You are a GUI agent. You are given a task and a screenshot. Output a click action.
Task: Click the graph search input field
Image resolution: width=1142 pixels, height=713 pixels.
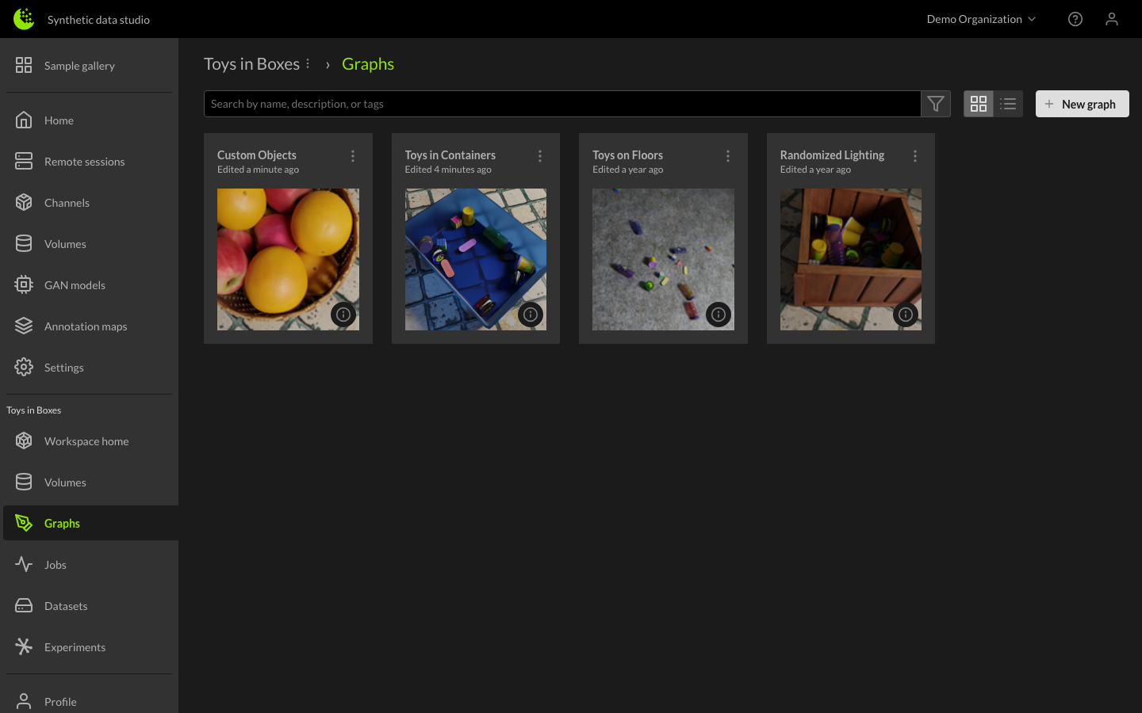click(561, 104)
